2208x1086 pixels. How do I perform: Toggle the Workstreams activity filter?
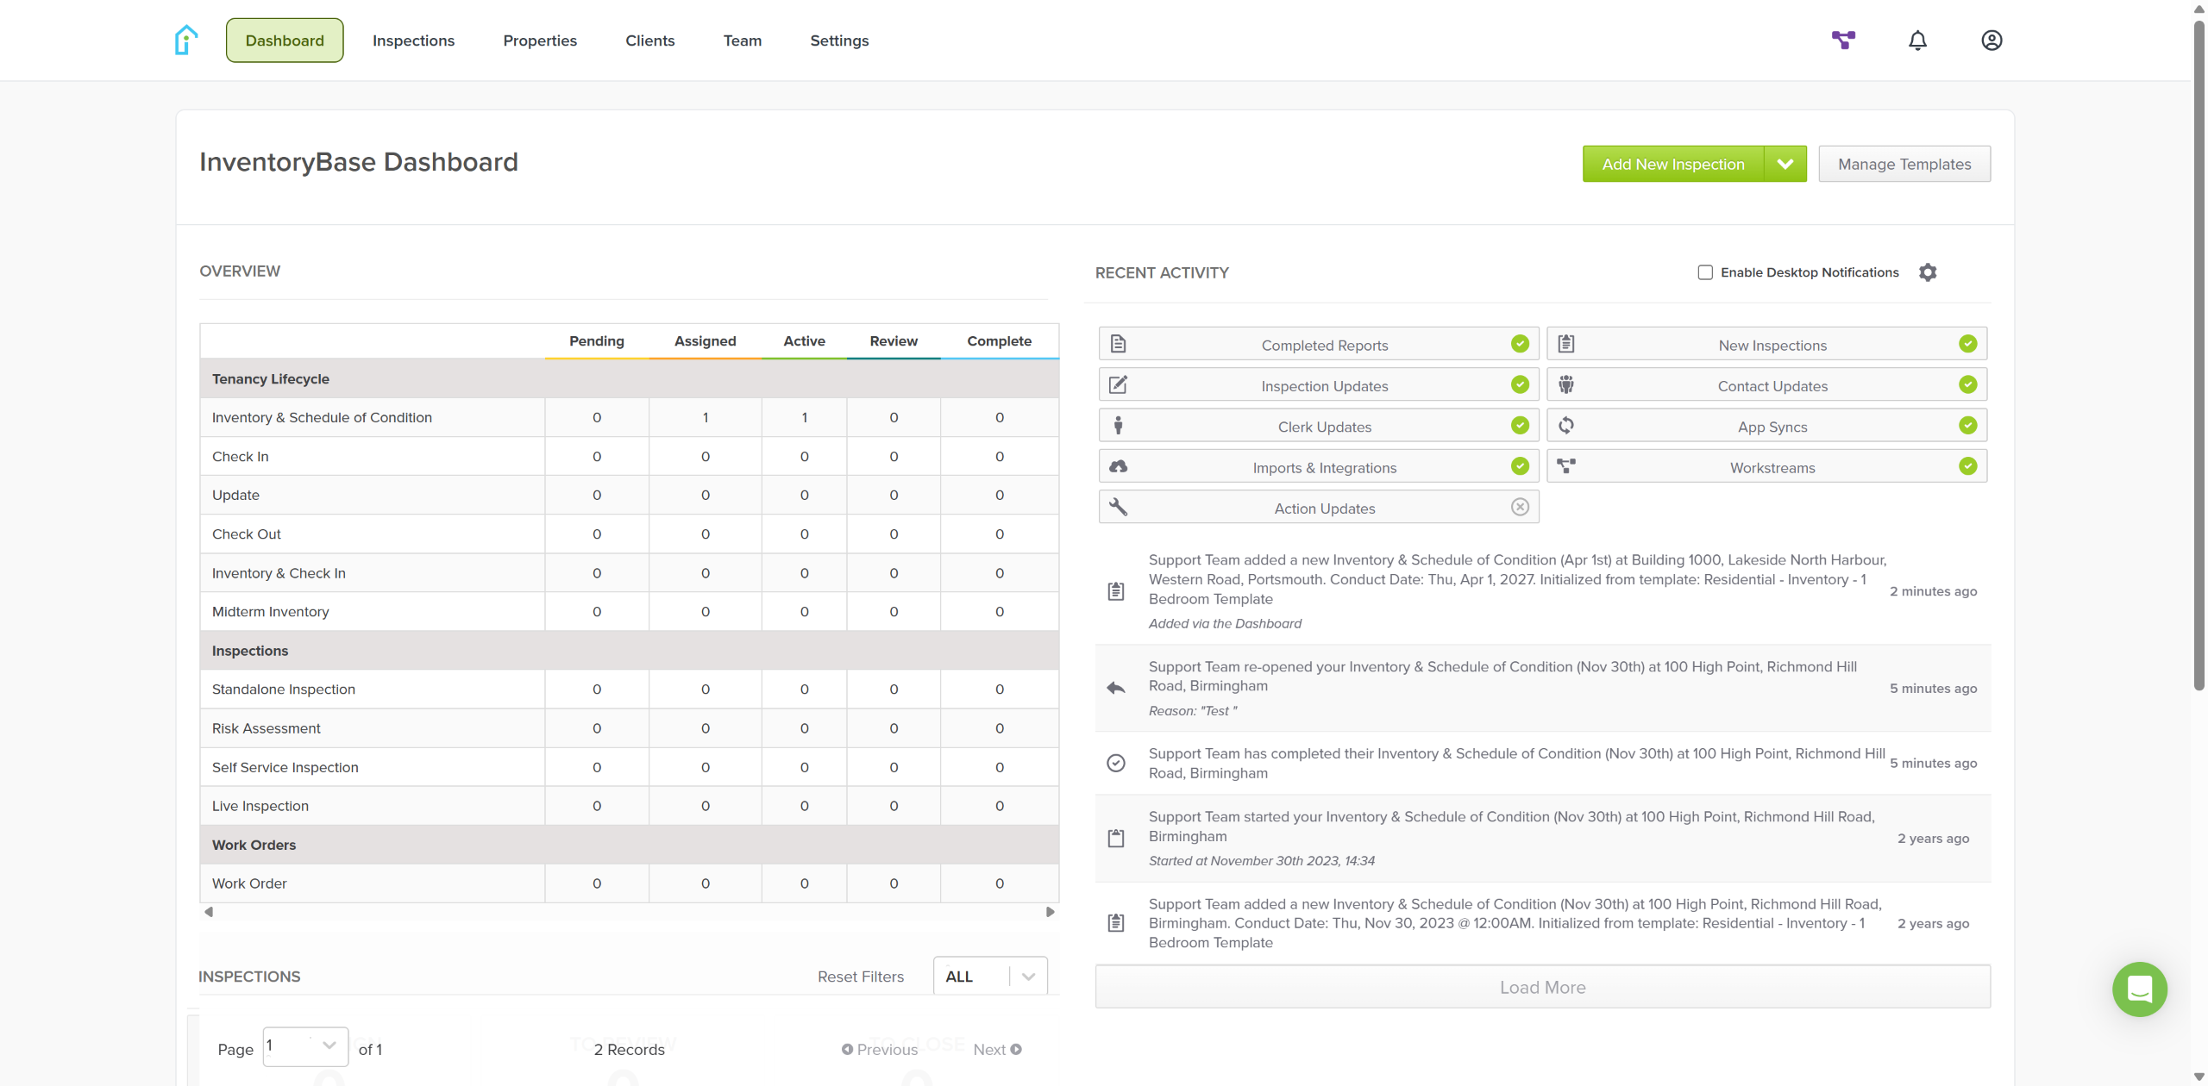1766,467
